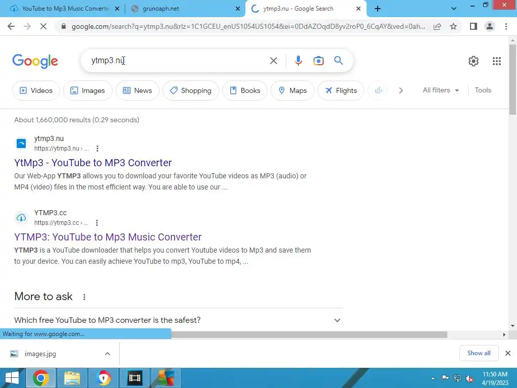This screenshot has width=517, height=388.
Task: Click the https://ytmp3.cc URL line
Action: tap(61, 223)
